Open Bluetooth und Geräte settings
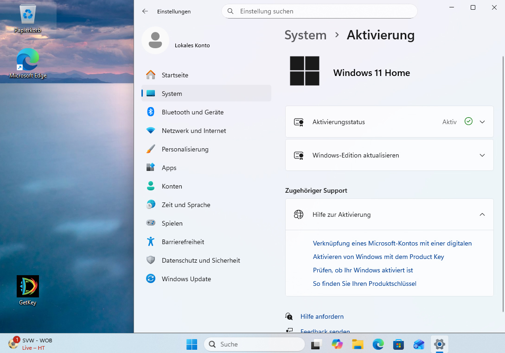Screen dimensions: 505x353 point(192,112)
